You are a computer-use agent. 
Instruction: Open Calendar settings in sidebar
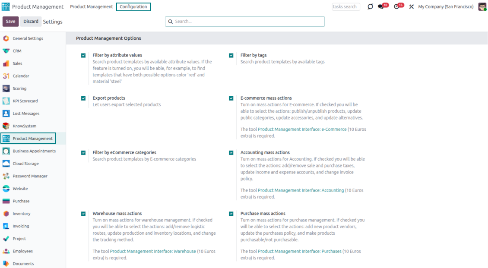coord(21,76)
